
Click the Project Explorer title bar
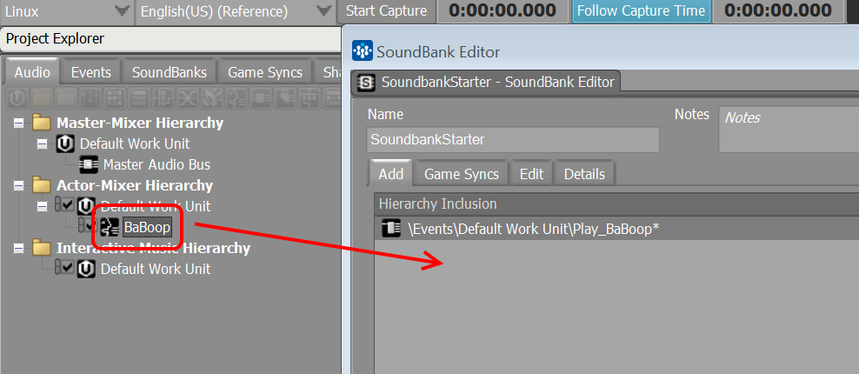click(170, 39)
